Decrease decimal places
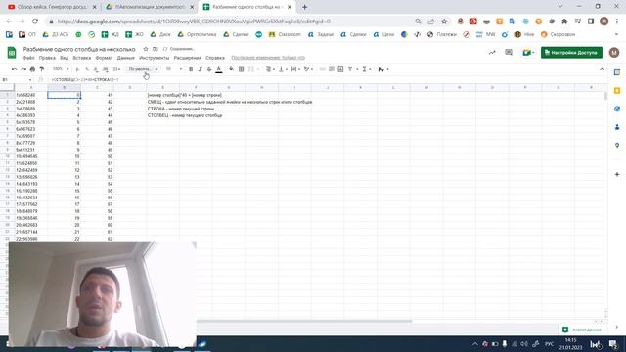This screenshot has width=626, height=352. point(96,69)
